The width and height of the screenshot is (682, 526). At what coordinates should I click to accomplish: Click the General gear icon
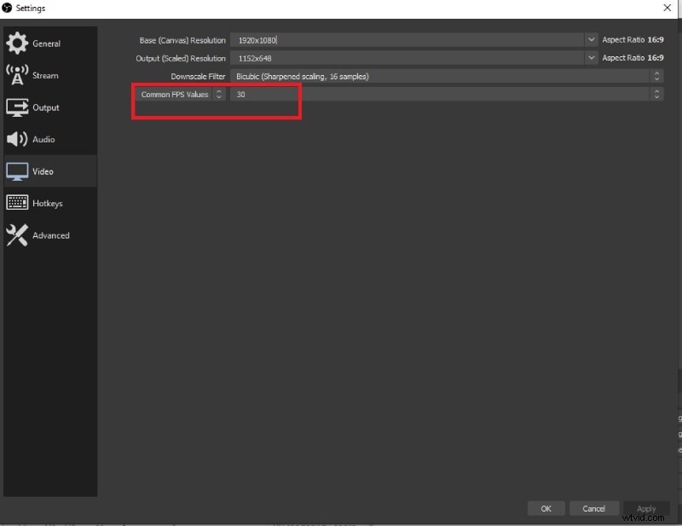click(x=17, y=43)
